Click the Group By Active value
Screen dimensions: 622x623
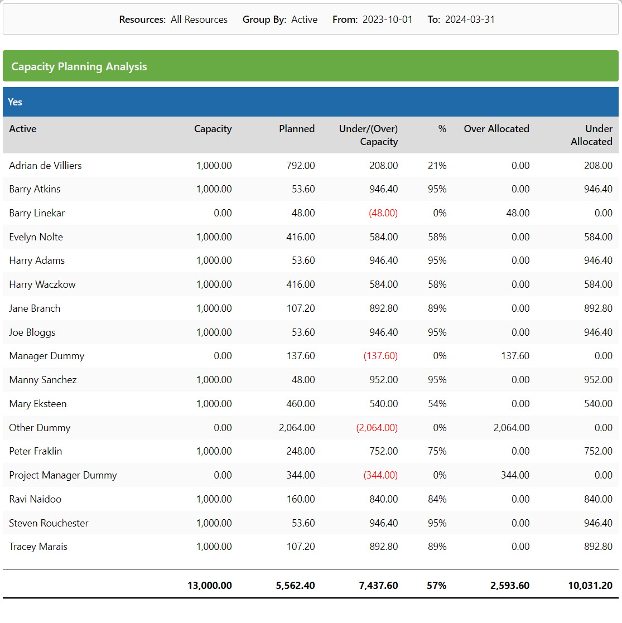pyautogui.click(x=304, y=20)
